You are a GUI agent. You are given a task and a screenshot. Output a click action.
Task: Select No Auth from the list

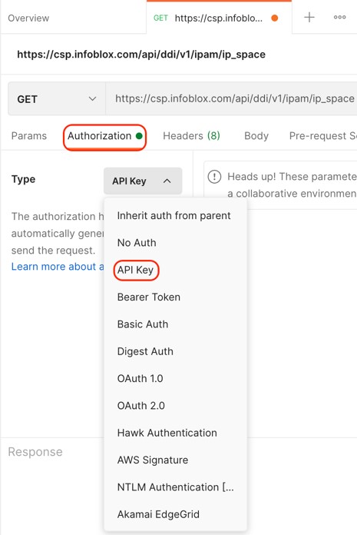[x=137, y=243]
